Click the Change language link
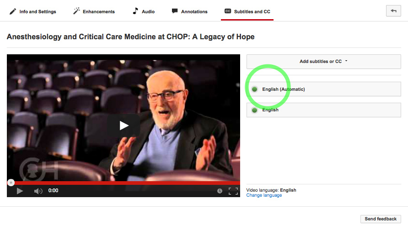Image resolution: width=408 pixels, height=230 pixels. [x=264, y=195]
